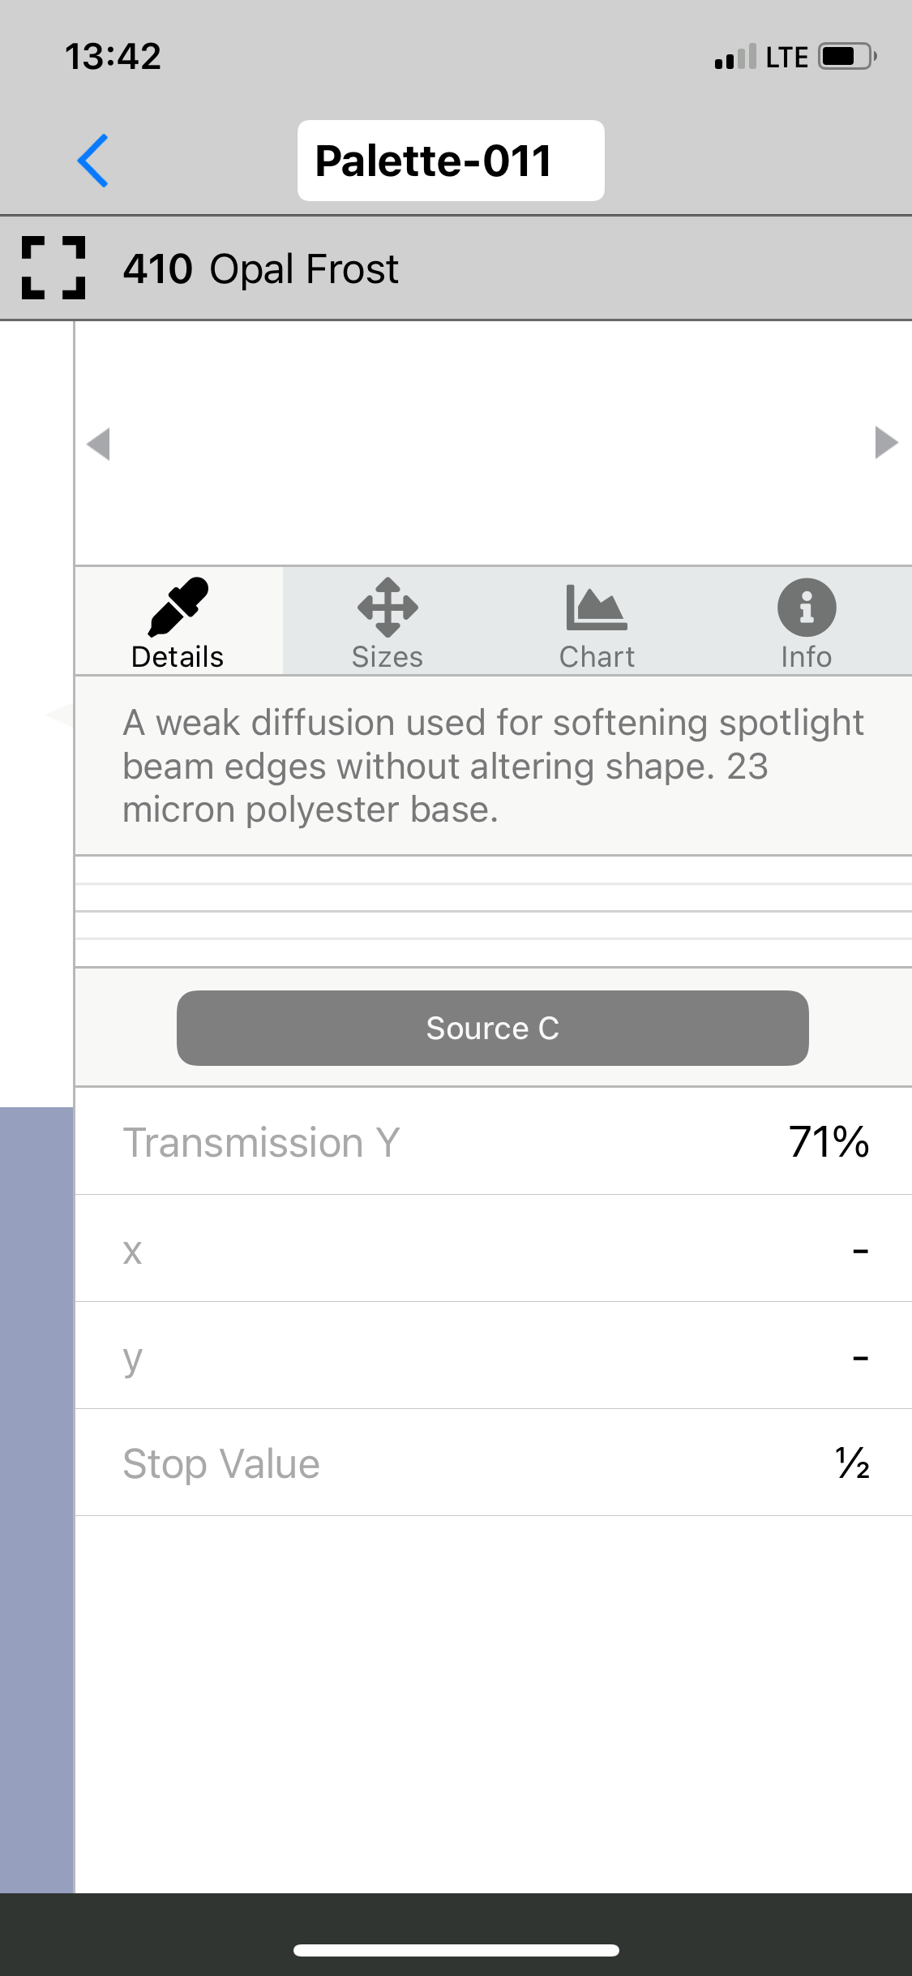The width and height of the screenshot is (912, 1976).
Task: Select the Stop Value row
Action: [493, 1463]
